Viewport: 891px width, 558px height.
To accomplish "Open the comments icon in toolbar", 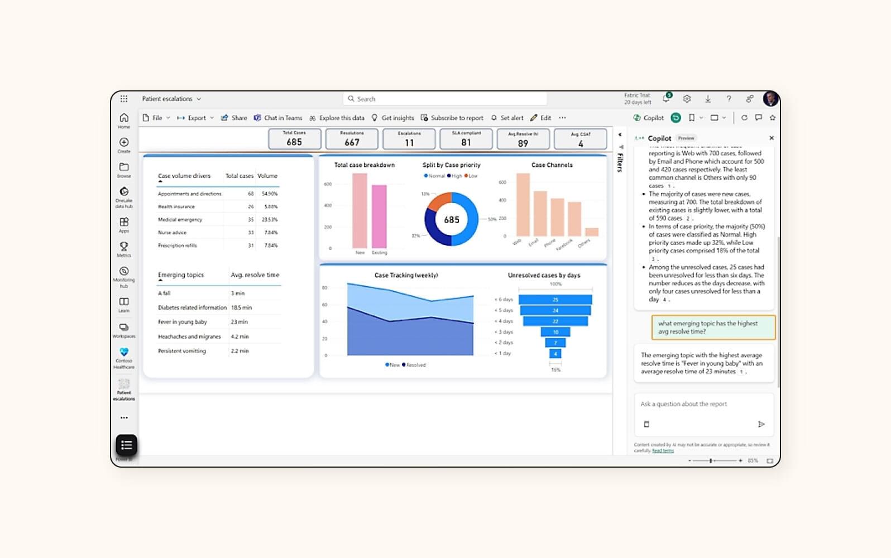I will click(x=758, y=118).
